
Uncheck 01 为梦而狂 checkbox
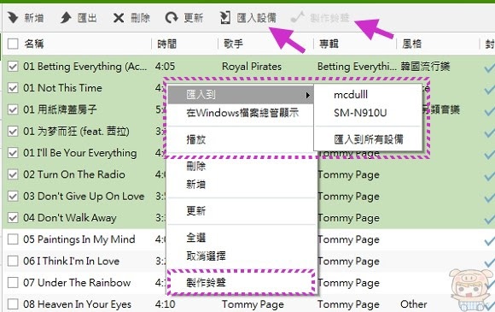(x=13, y=131)
